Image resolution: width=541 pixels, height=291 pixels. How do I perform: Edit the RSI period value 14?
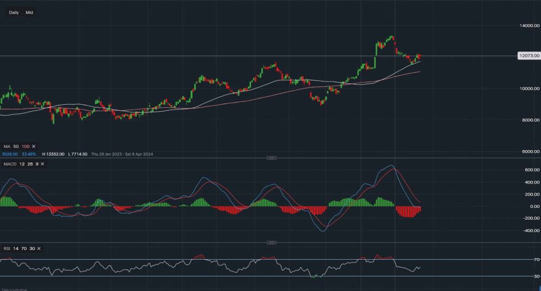pos(15,248)
